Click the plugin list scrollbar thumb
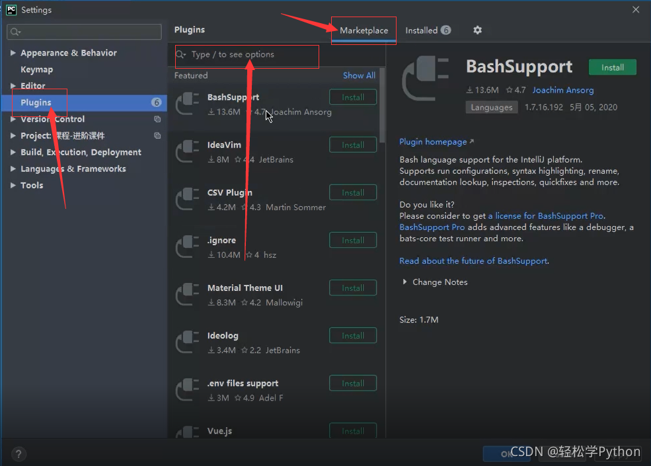Image resolution: width=651 pixels, height=466 pixels. click(x=382, y=106)
